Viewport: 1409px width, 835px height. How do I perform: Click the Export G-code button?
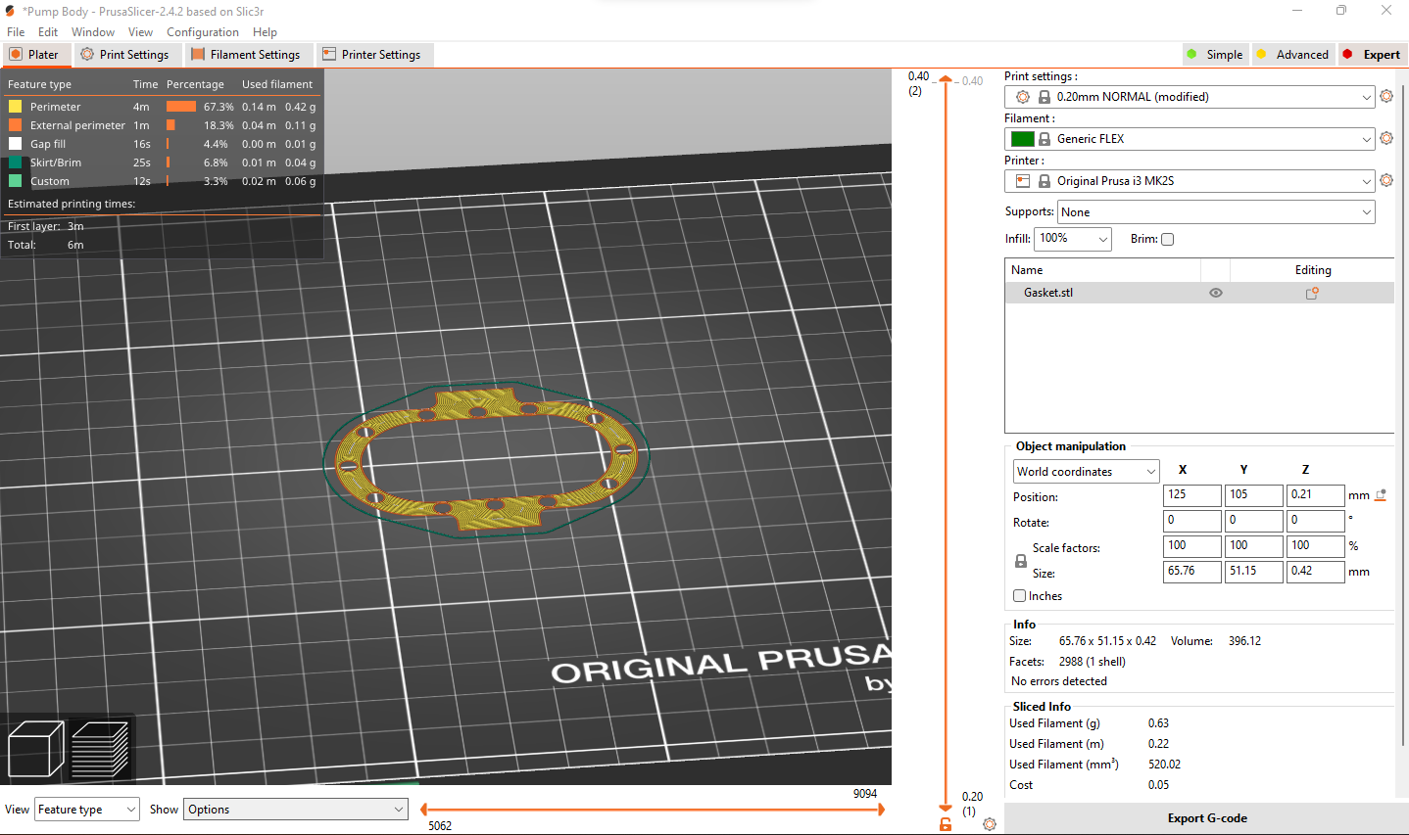coord(1206,818)
